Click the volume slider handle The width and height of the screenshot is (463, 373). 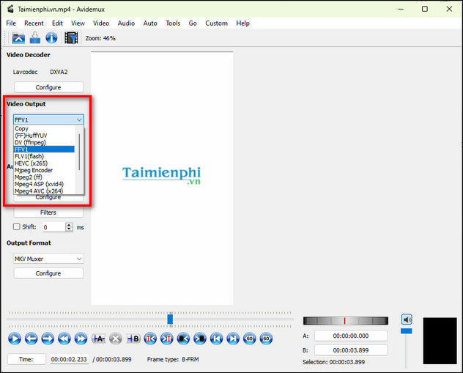point(407,331)
